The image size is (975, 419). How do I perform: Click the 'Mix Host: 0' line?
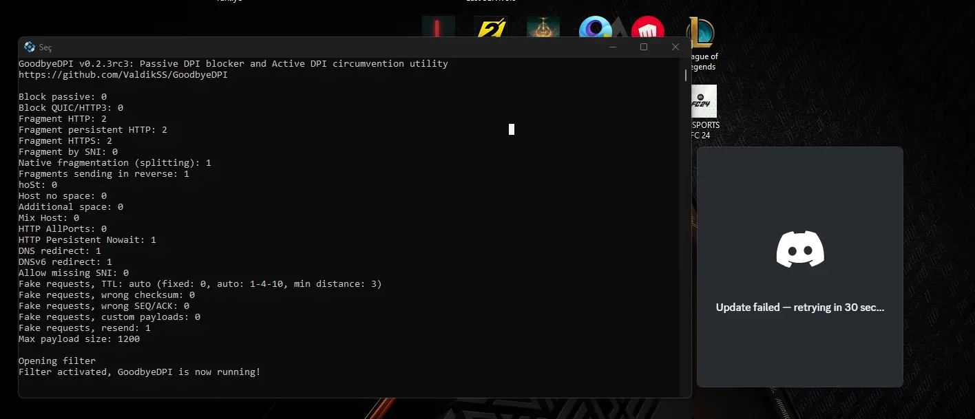click(49, 218)
